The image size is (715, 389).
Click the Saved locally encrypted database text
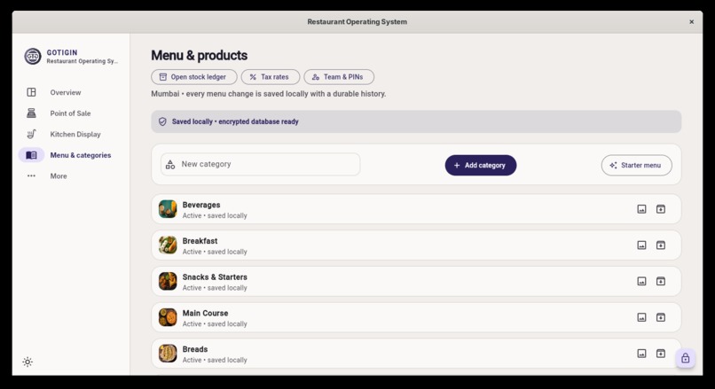click(235, 121)
